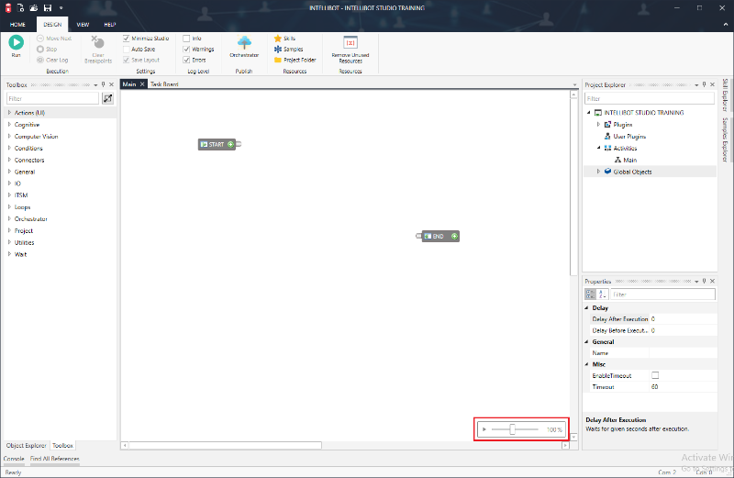Click the plus icon on START node

[231, 144]
